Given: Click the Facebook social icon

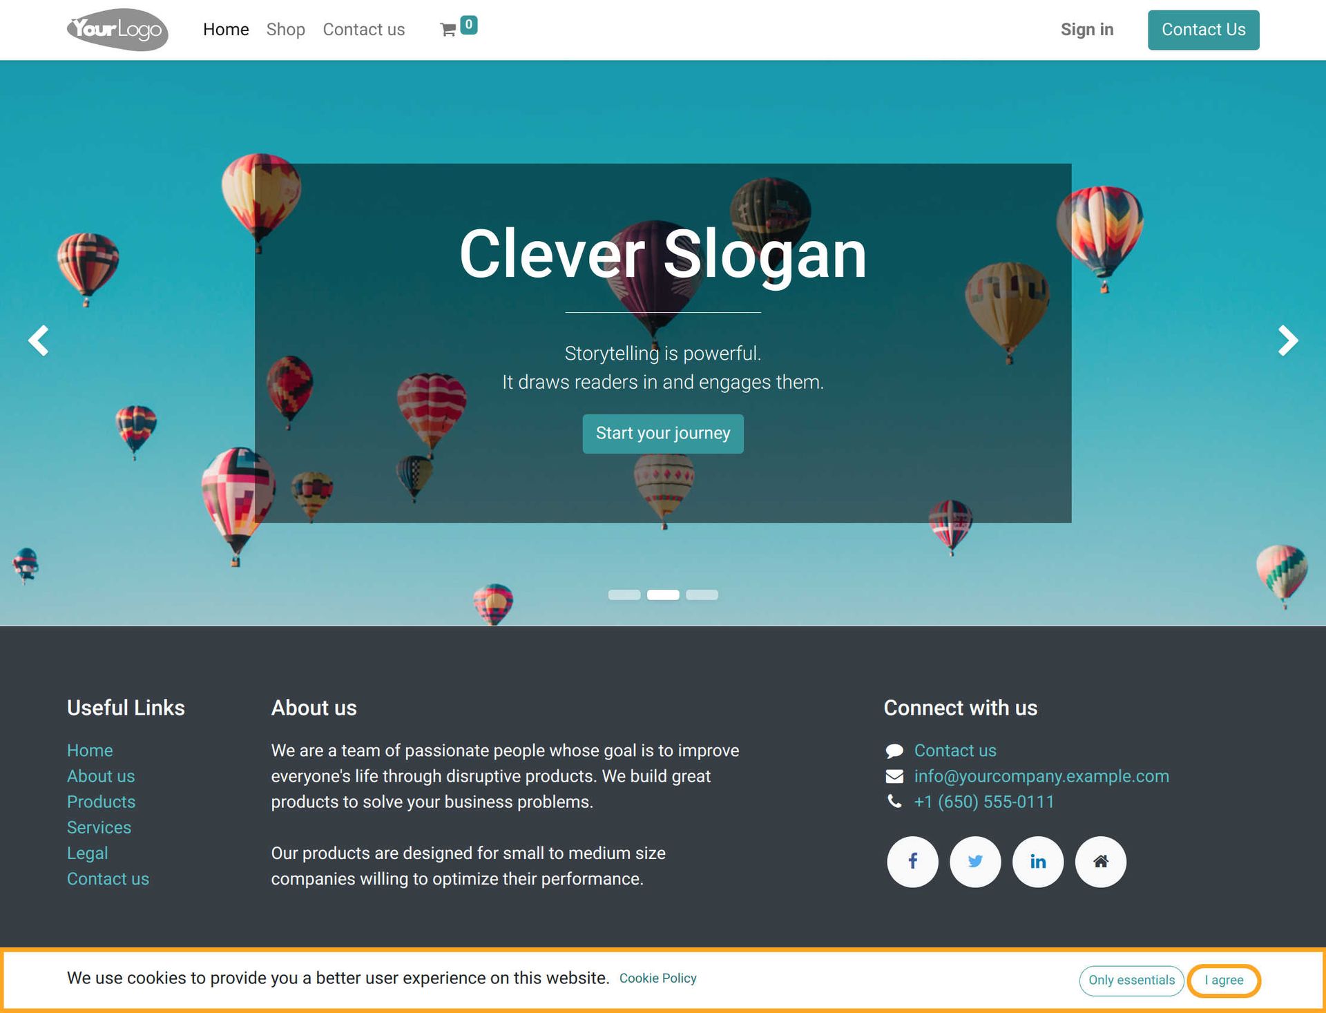Looking at the screenshot, I should point(911,861).
